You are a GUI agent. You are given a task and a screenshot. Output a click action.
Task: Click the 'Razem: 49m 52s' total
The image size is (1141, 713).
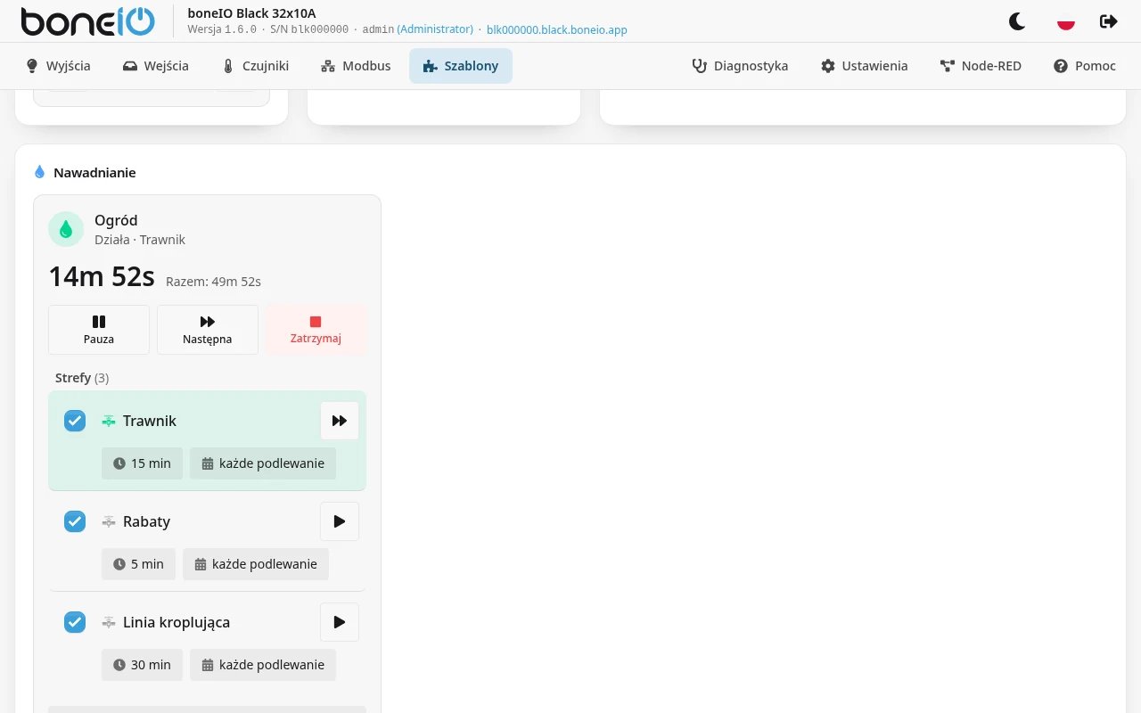(213, 282)
